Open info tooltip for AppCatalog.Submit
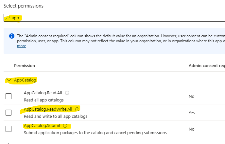Image resolution: width=225 pixels, height=144 pixels. 65,126
